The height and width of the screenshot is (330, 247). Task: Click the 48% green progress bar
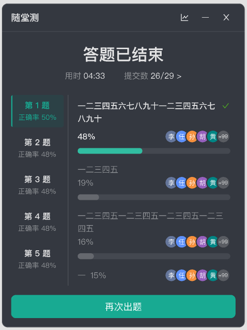(x=110, y=151)
